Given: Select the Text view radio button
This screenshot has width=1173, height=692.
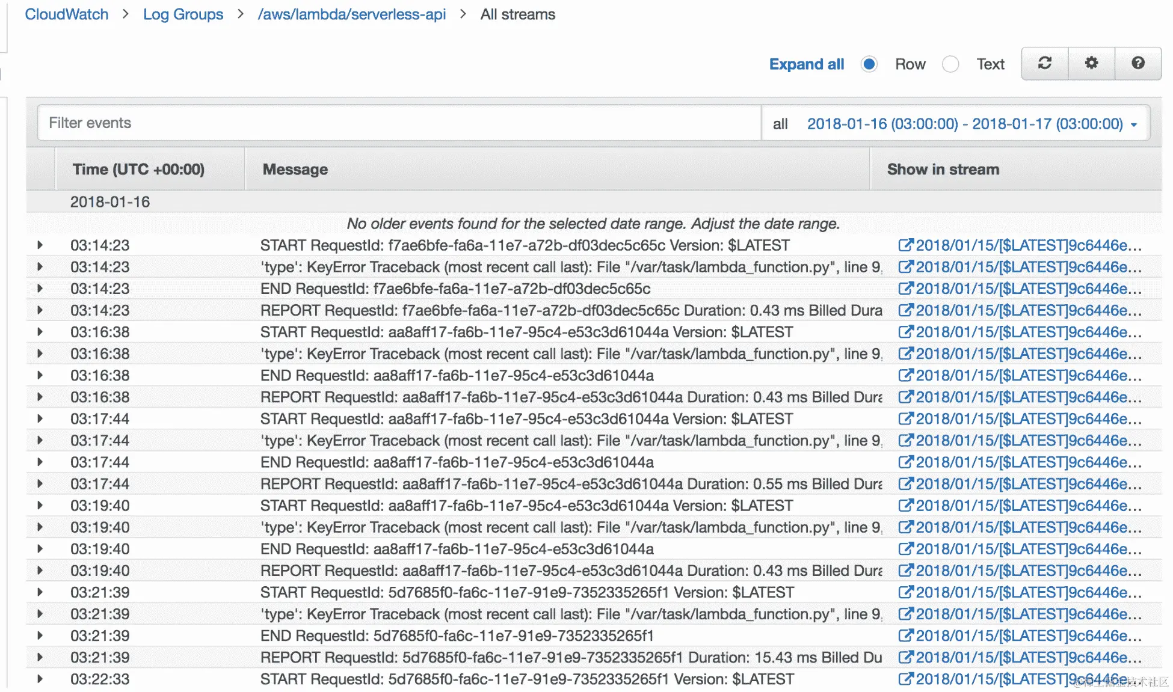Looking at the screenshot, I should click(x=950, y=64).
